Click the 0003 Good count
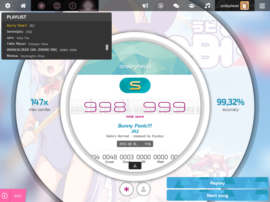This screenshot has height=202, width=270. [127, 157]
